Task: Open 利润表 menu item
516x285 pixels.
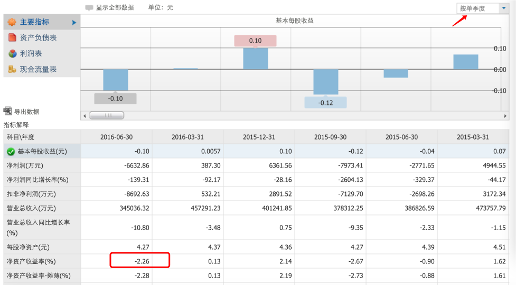Action: 42,54
